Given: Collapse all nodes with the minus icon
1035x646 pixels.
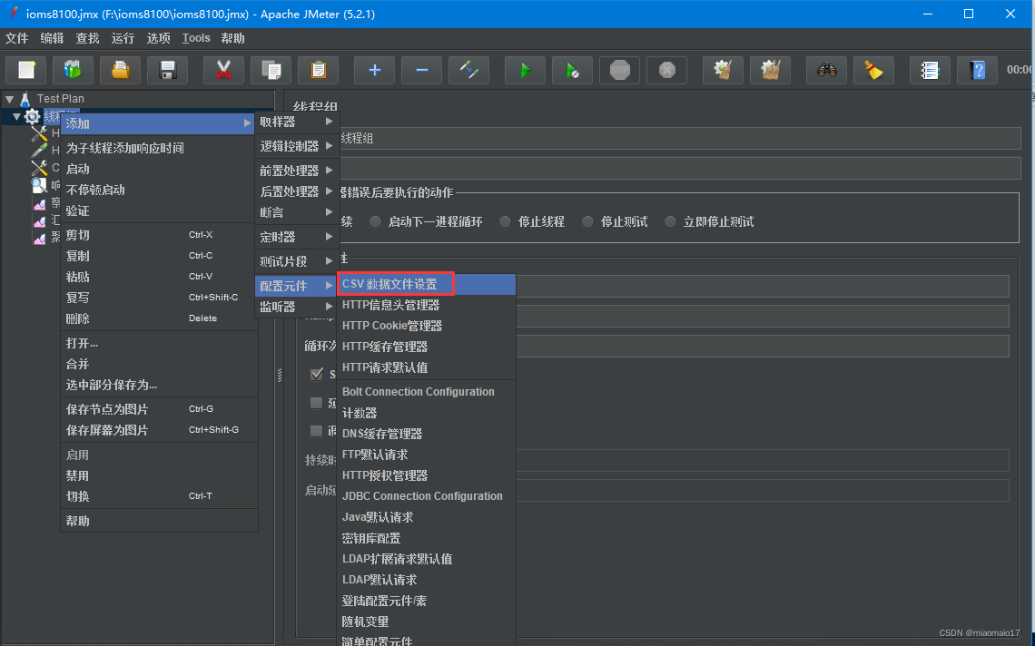Looking at the screenshot, I should (422, 70).
